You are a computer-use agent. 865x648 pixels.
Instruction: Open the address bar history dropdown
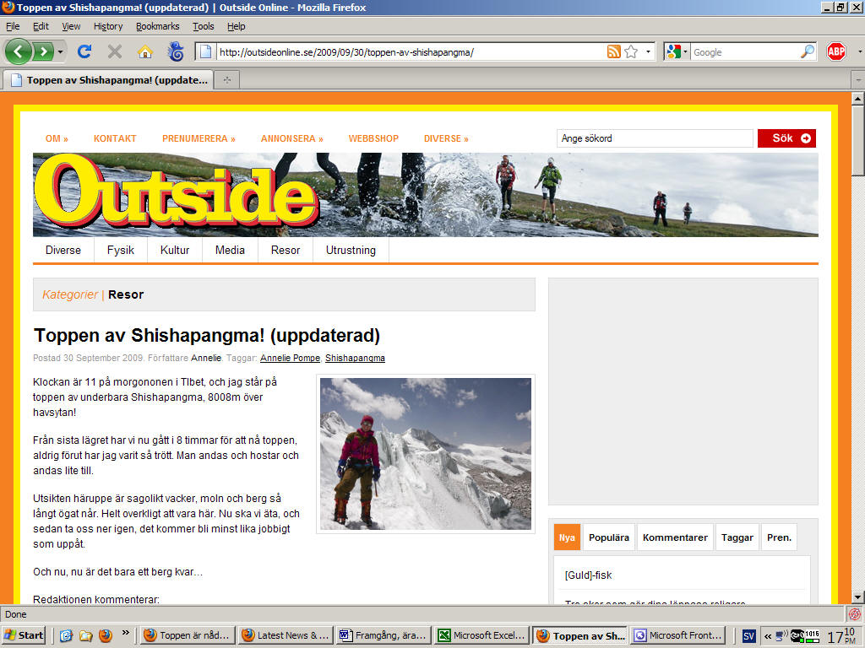click(x=648, y=51)
